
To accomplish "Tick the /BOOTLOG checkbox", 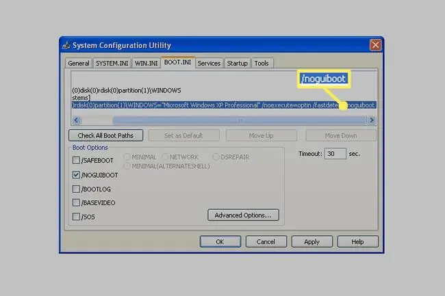I will [76, 189].
